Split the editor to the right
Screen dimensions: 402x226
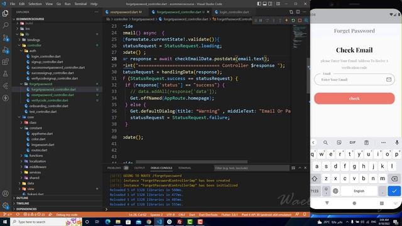click(x=298, y=12)
